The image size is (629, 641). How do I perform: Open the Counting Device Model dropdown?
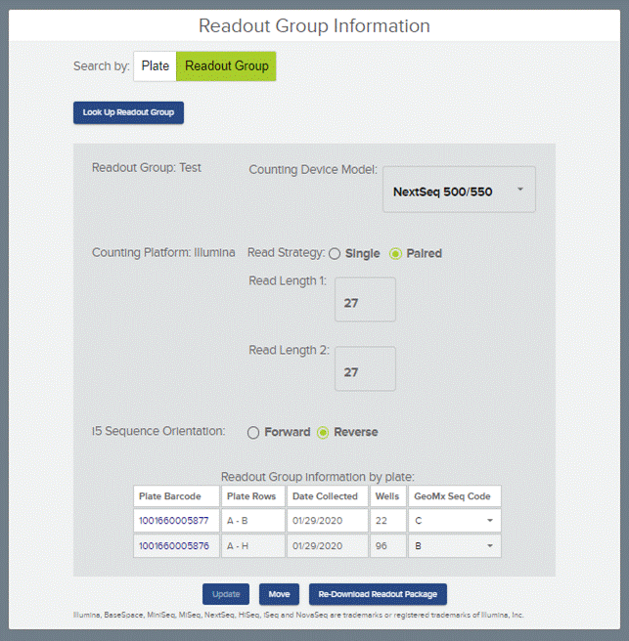click(458, 191)
